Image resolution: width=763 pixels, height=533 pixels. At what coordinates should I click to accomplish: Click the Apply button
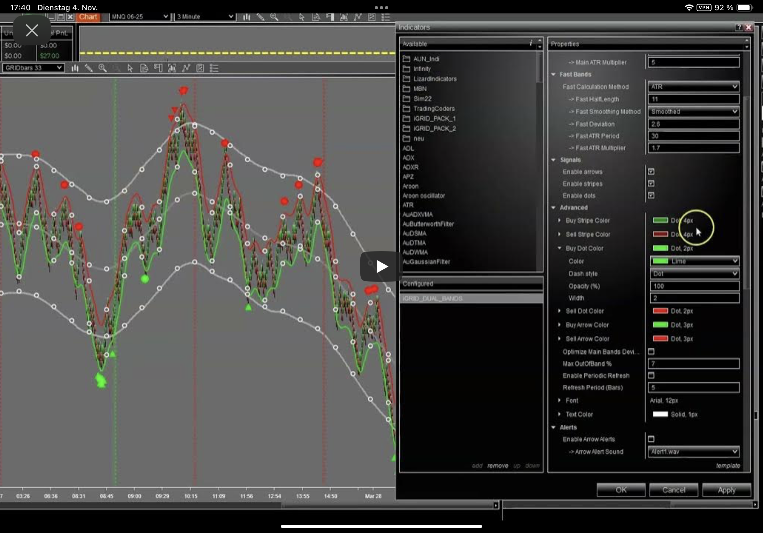(x=726, y=490)
